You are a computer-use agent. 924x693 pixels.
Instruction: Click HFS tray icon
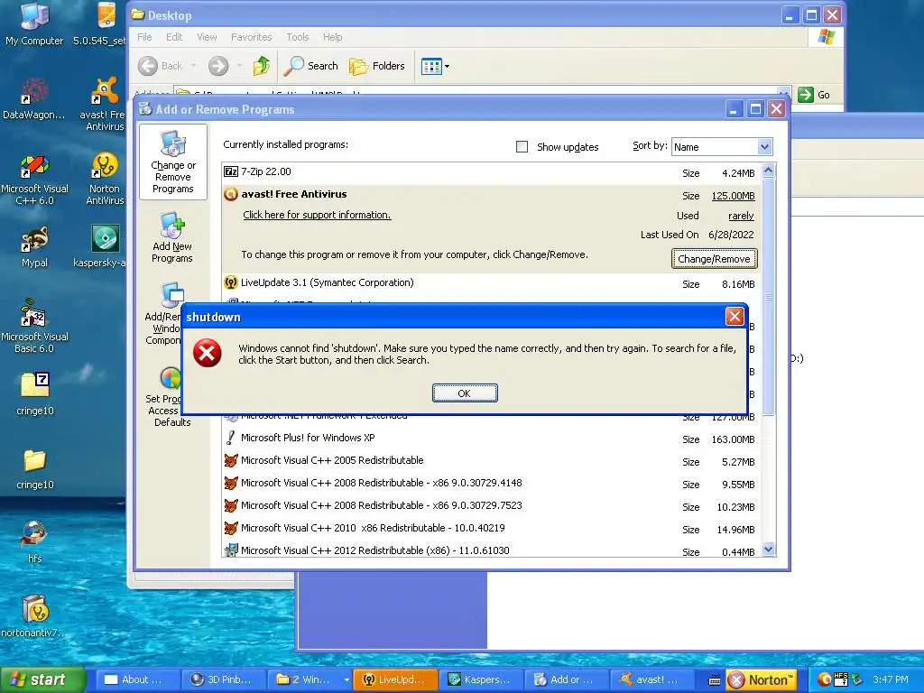tap(841, 680)
